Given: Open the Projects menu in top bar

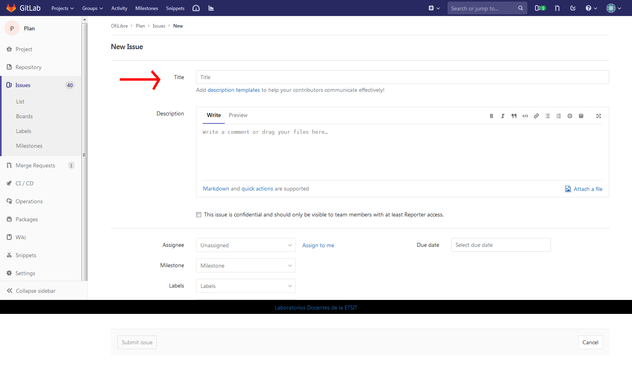Looking at the screenshot, I should pyautogui.click(x=62, y=8).
